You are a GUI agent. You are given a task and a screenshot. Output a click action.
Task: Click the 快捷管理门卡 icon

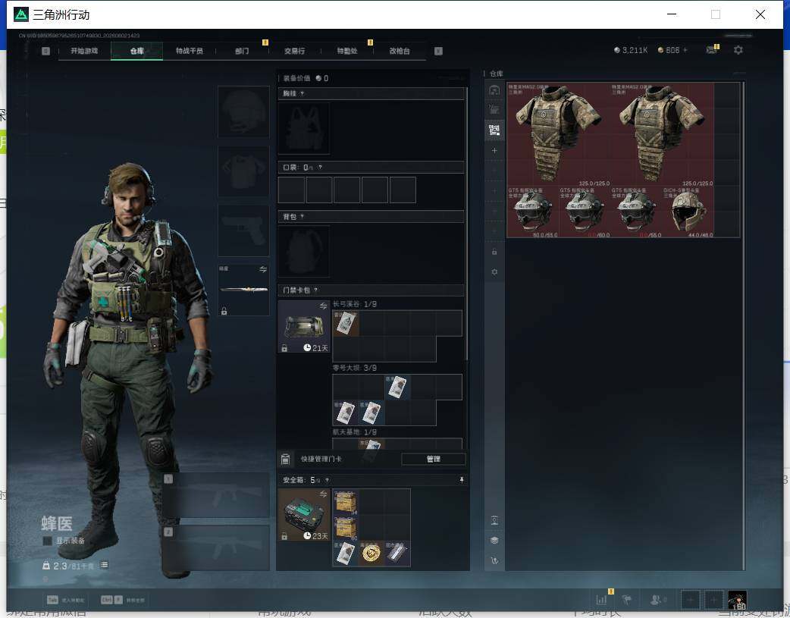285,460
